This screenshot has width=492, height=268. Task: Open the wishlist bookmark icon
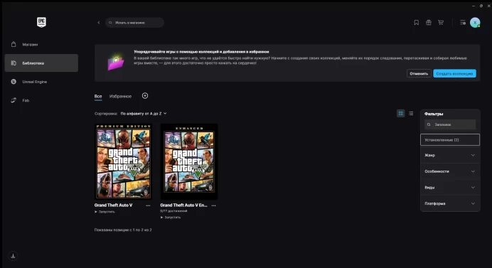[x=417, y=23]
